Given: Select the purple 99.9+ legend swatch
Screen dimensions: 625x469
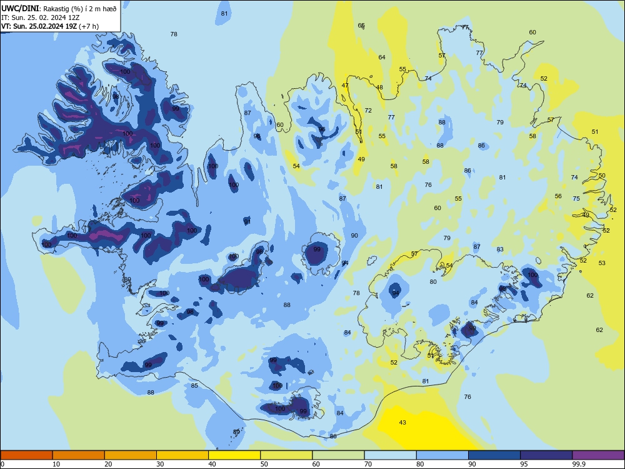Looking at the screenshot, I should coord(598,455).
